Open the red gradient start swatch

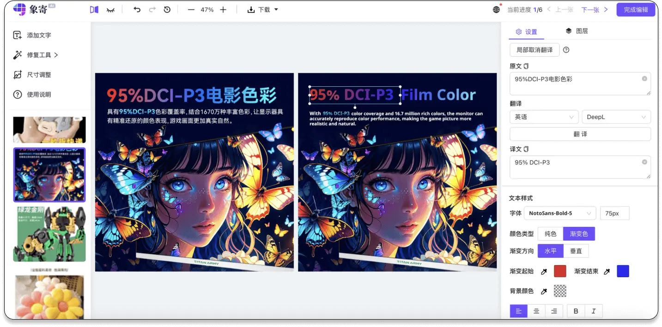tap(560, 271)
